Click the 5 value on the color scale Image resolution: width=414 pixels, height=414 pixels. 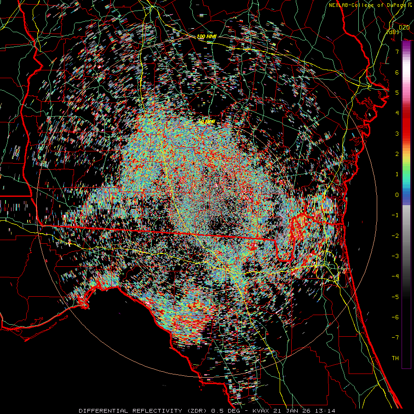[397, 92]
